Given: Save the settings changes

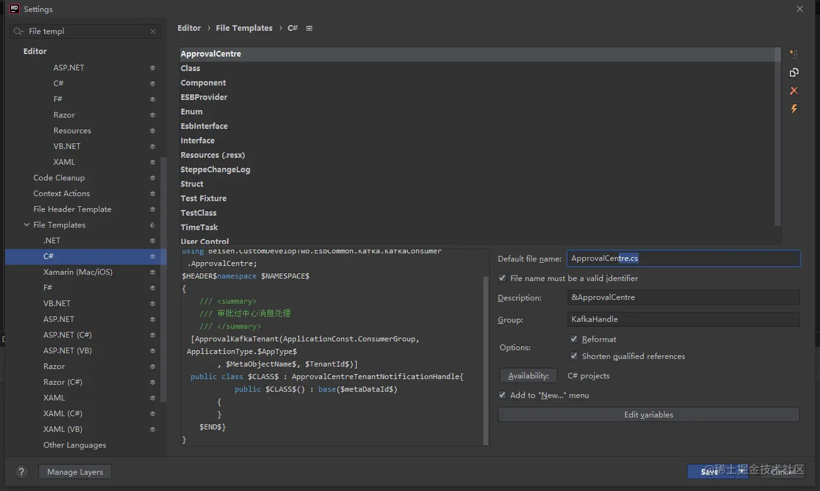Looking at the screenshot, I should (x=709, y=472).
